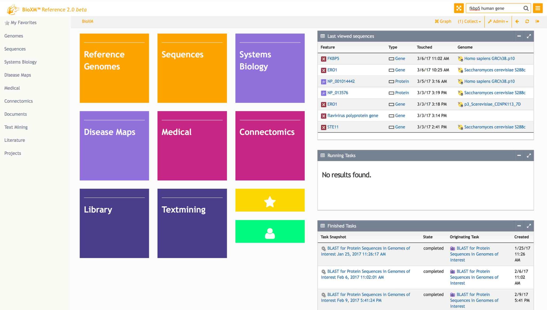Click the search magnifier icon
Screen dimensions: 547x310
click(x=526, y=8)
